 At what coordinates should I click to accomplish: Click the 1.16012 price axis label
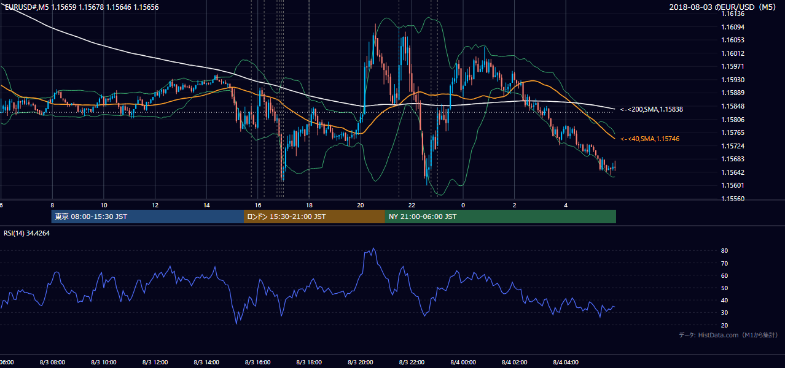[x=733, y=53]
